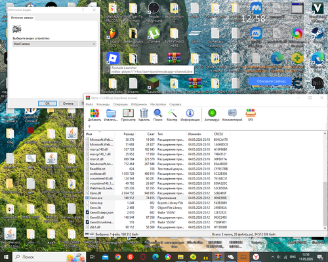Image resolution: width=328 pixels, height=262 pixels.
Task: Open the Информация (Info) toolbar icon
Action: coord(190,115)
